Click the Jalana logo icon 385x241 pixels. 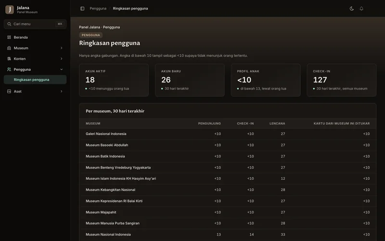tap(10, 10)
